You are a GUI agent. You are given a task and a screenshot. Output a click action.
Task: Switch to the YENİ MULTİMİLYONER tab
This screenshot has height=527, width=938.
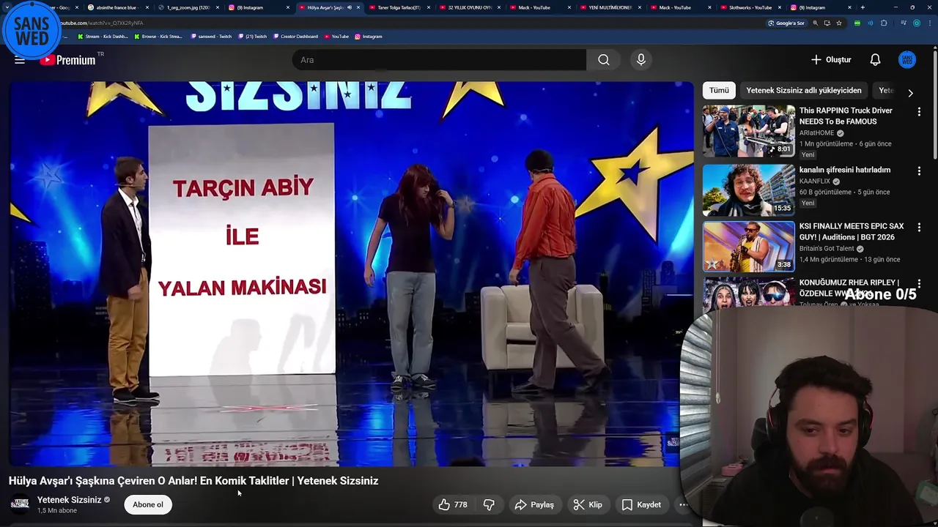(x=610, y=7)
